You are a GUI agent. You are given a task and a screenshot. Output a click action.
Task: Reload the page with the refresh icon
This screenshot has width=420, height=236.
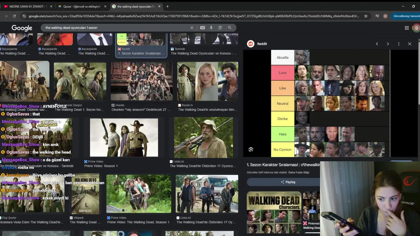pyautogui.click(x=14, y=16)
